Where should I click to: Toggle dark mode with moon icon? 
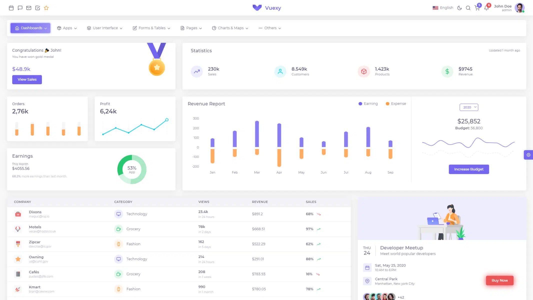click(x=459, y=8)
